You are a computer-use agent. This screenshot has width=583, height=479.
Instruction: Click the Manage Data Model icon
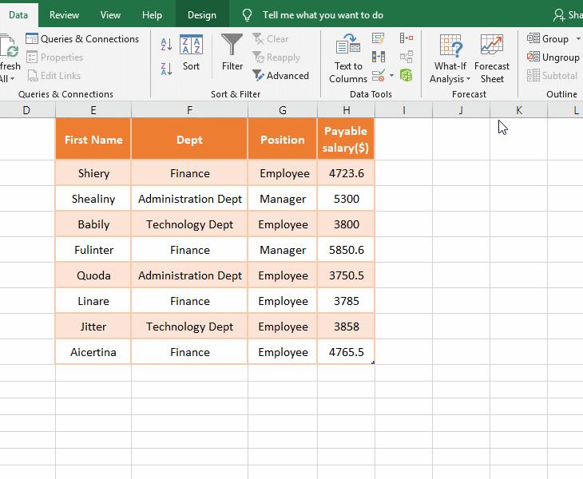pyautogui.click(x=407, y=75)
